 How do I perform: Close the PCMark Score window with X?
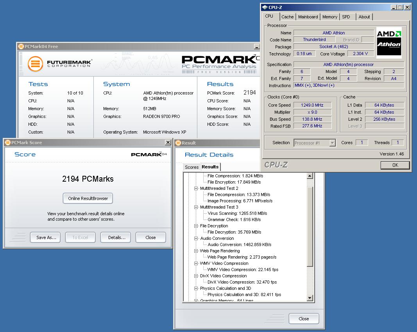click(168, 143)
